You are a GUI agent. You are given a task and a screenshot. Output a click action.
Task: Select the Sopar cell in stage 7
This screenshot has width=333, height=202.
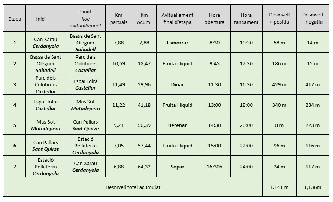177,167
